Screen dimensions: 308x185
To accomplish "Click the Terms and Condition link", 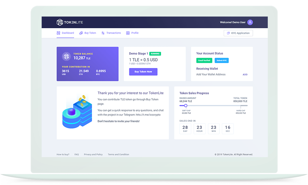I will tap(118, 155).
